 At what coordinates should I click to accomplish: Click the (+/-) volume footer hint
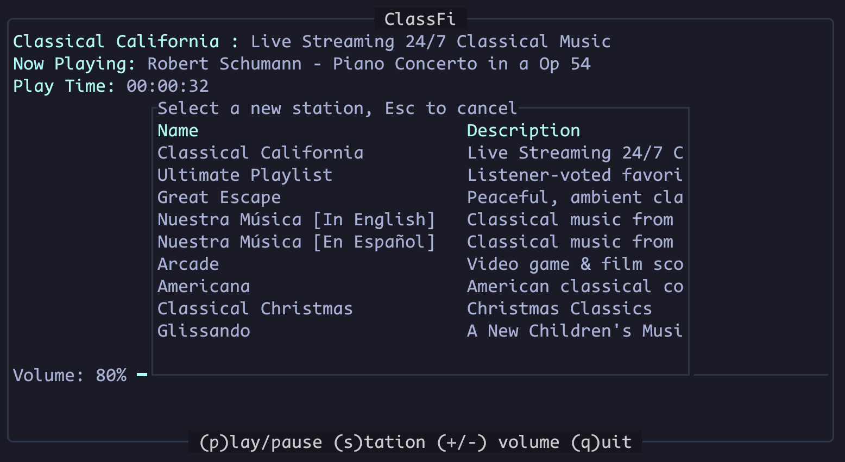[x=497, y=442]
